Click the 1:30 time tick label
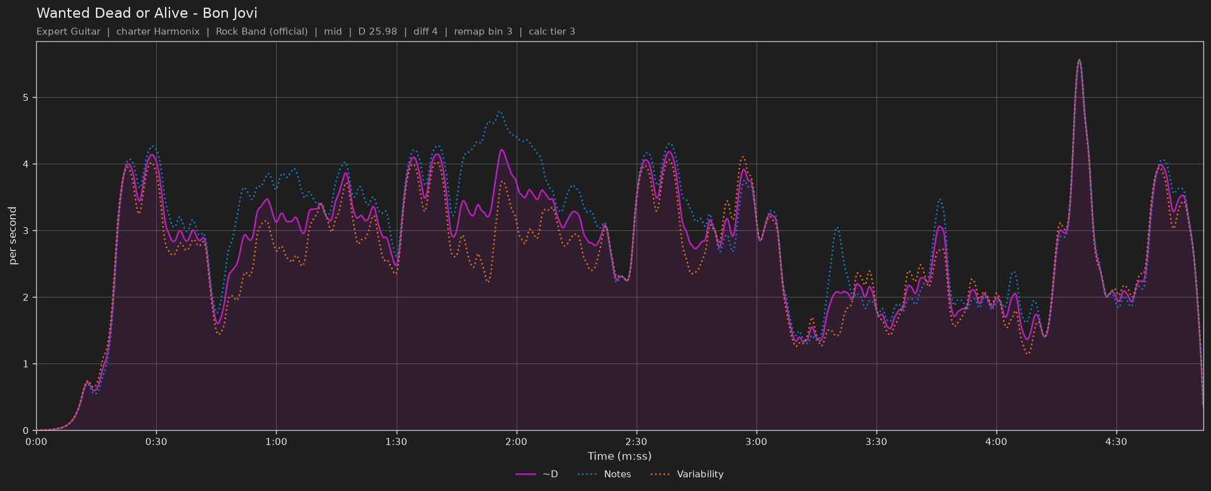The height and width of the screenshot is (491, 1211). [x=396, y=442]
